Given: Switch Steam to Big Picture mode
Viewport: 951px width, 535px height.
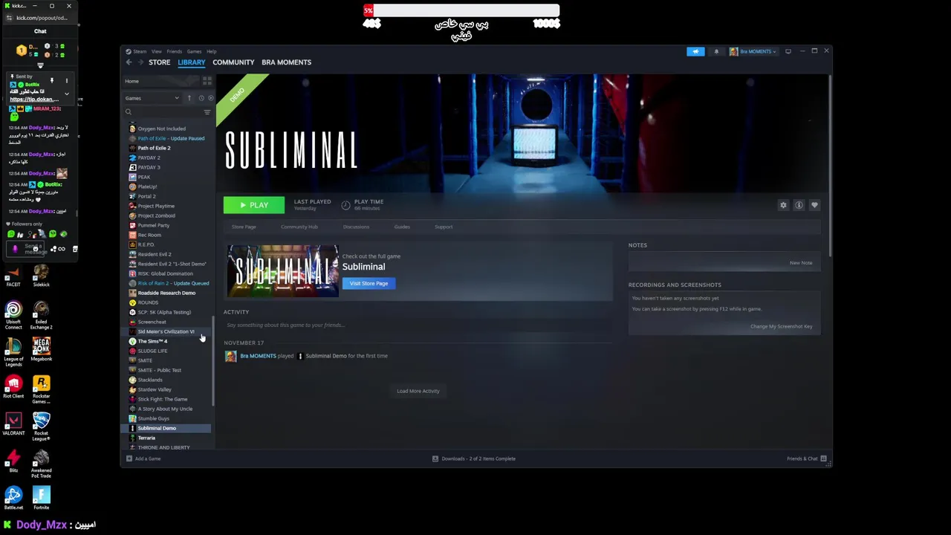Looking at the screenshot, I should (x=788, y=51).
